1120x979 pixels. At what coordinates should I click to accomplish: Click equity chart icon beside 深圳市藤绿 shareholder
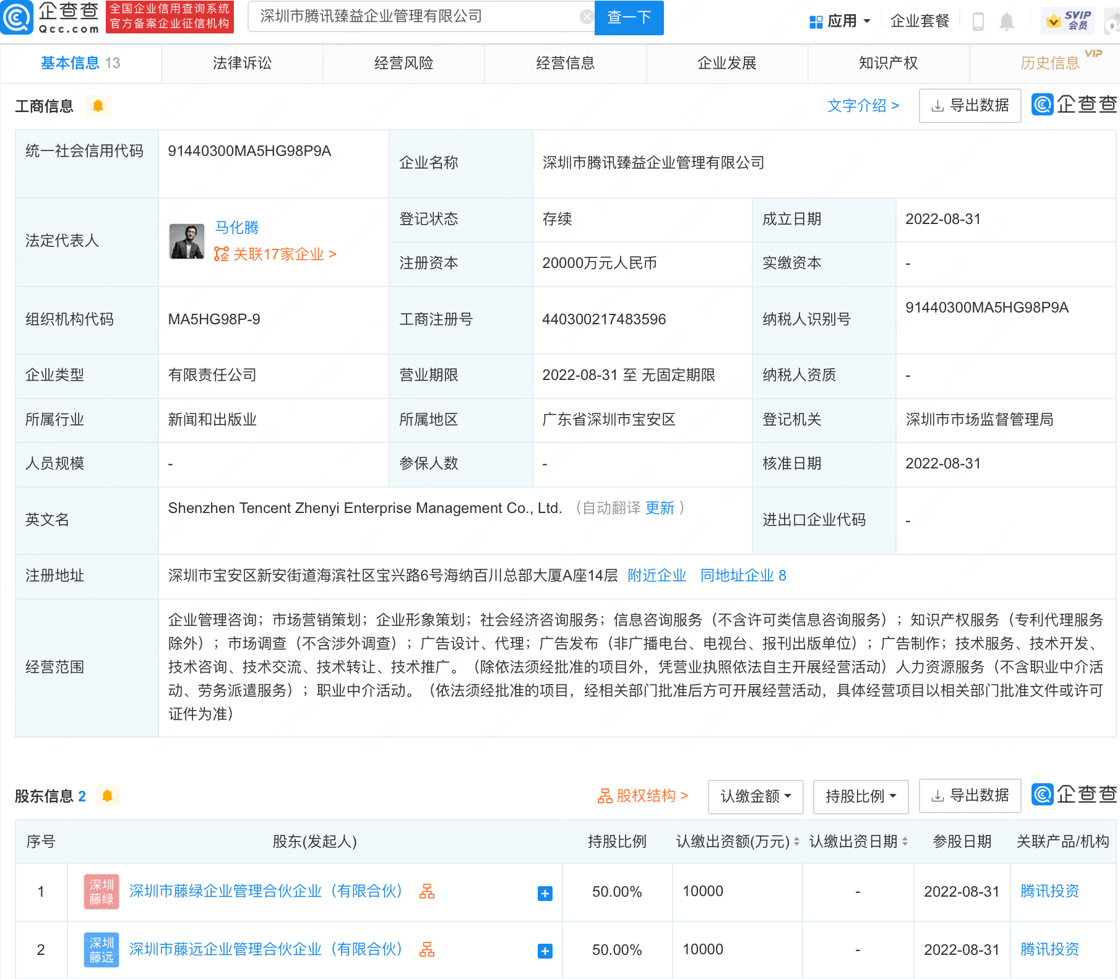pyautogui.click(x=428, y=892)
